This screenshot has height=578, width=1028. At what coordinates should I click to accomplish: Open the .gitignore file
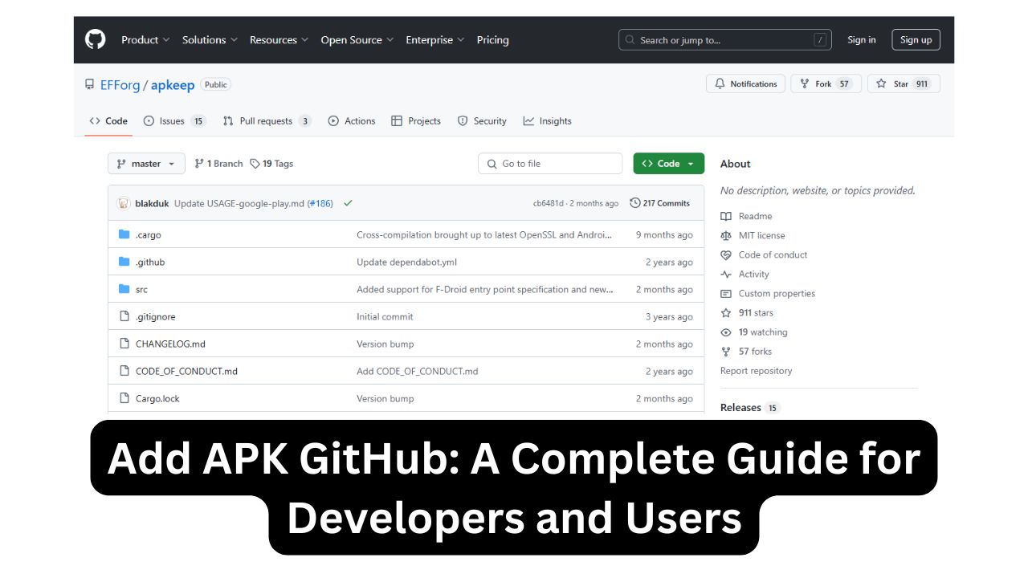coord(154,317)
